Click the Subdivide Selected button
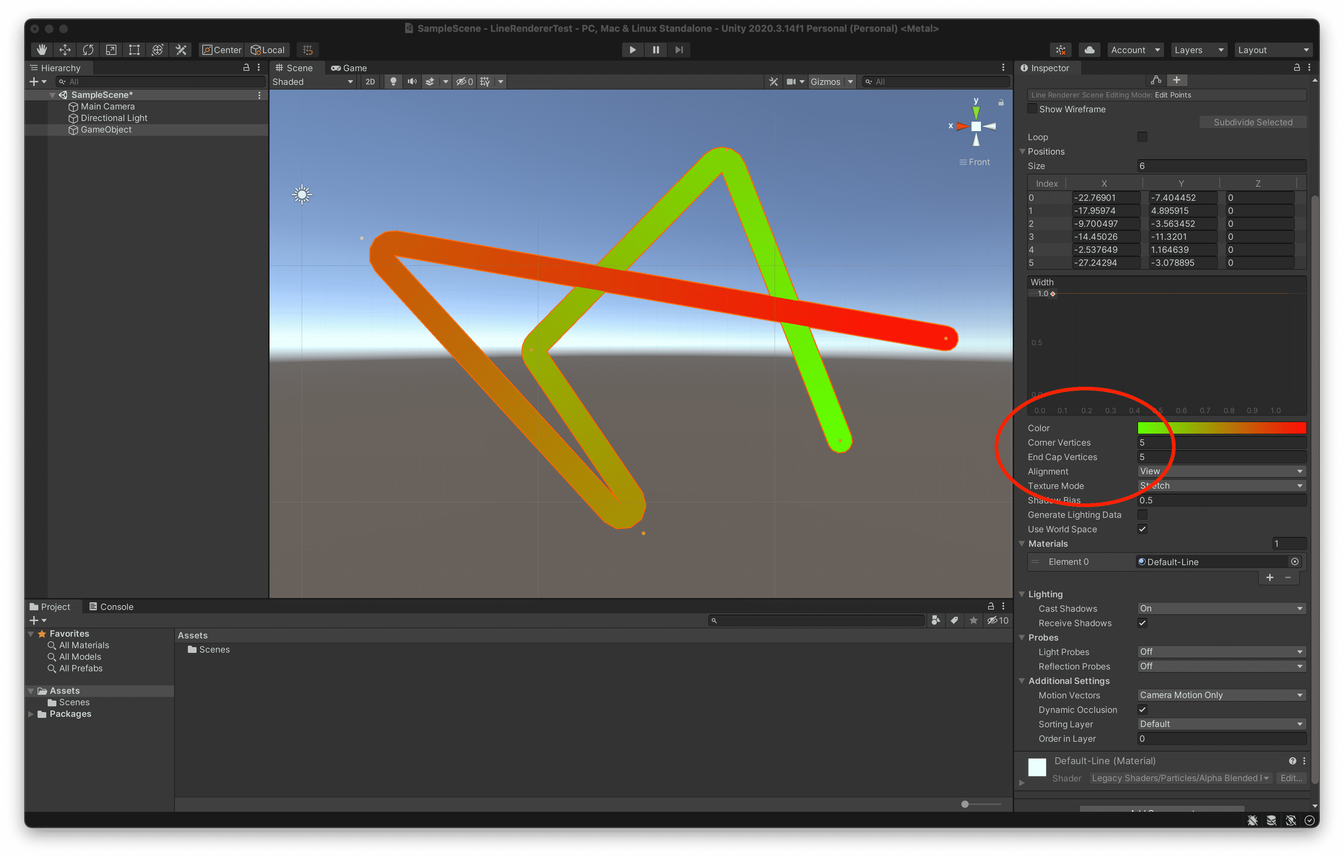Viewport: 1344px width, 858px height. click(1253, 122)
